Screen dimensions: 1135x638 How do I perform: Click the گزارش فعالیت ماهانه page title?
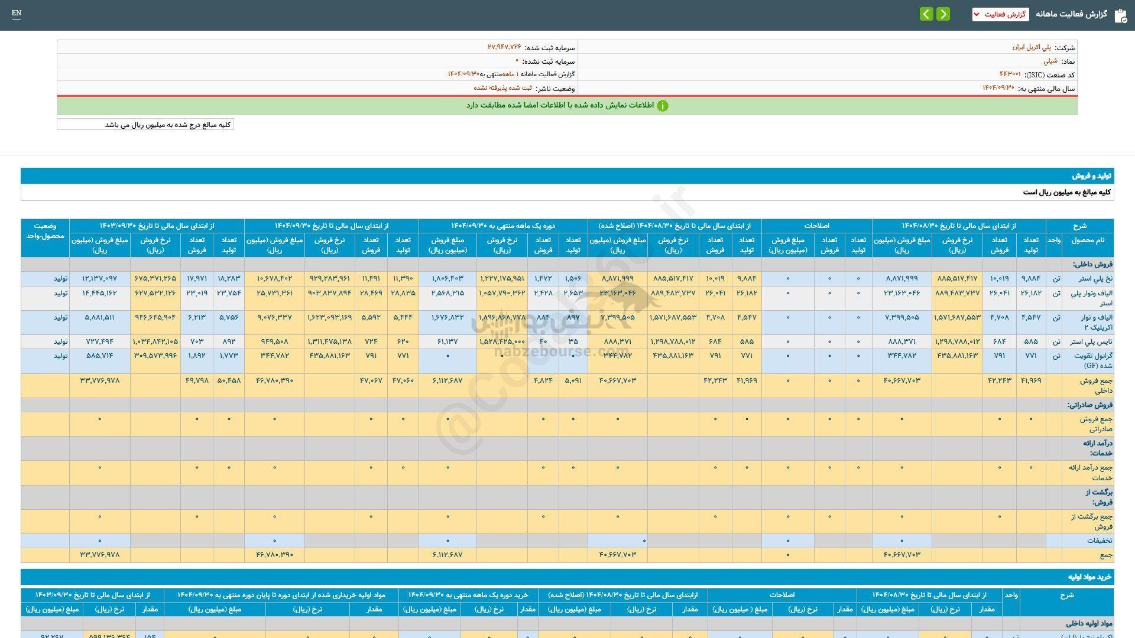click(x=1071, y=14)
